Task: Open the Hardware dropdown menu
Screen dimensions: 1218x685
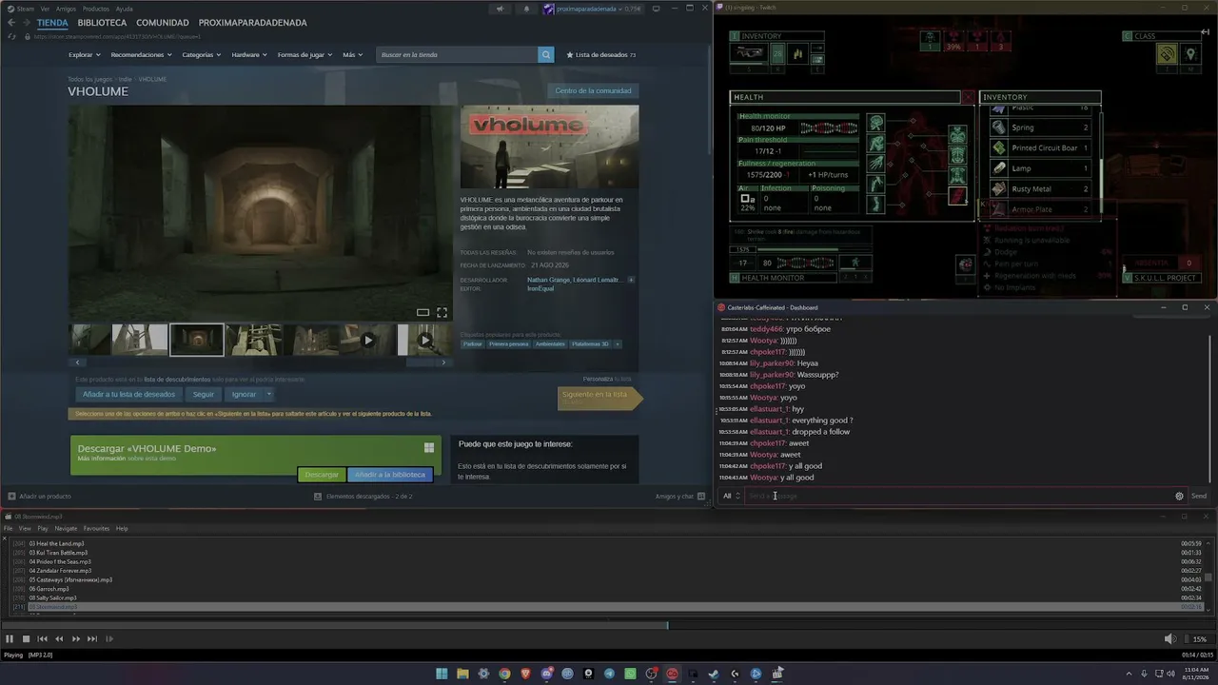Action: click(x=249, y=55)
